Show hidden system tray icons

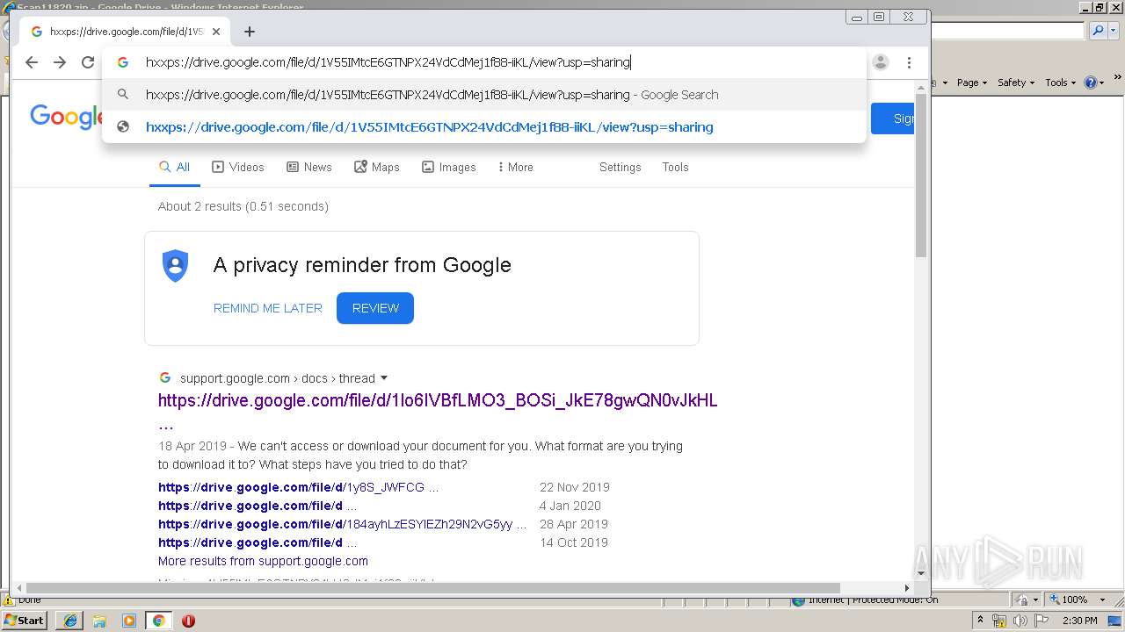[x=980, y=621]
